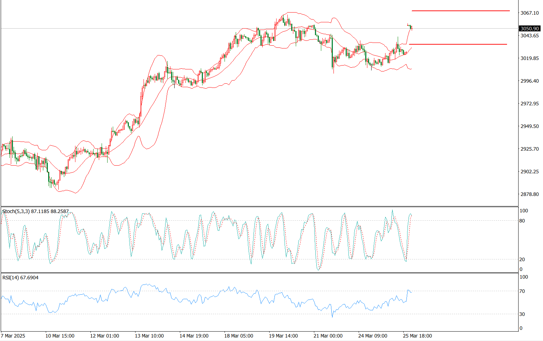The width and height of the screenshot is (543, 341).
Task: Click the 2925.70 price axis value
Action: coord(529,149)
